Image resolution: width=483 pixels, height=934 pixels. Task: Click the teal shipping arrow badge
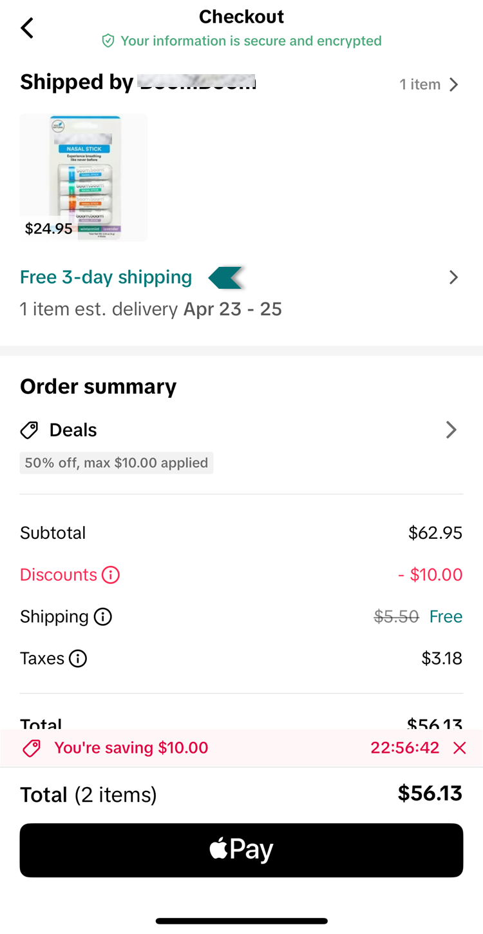[x=226, y=278]
